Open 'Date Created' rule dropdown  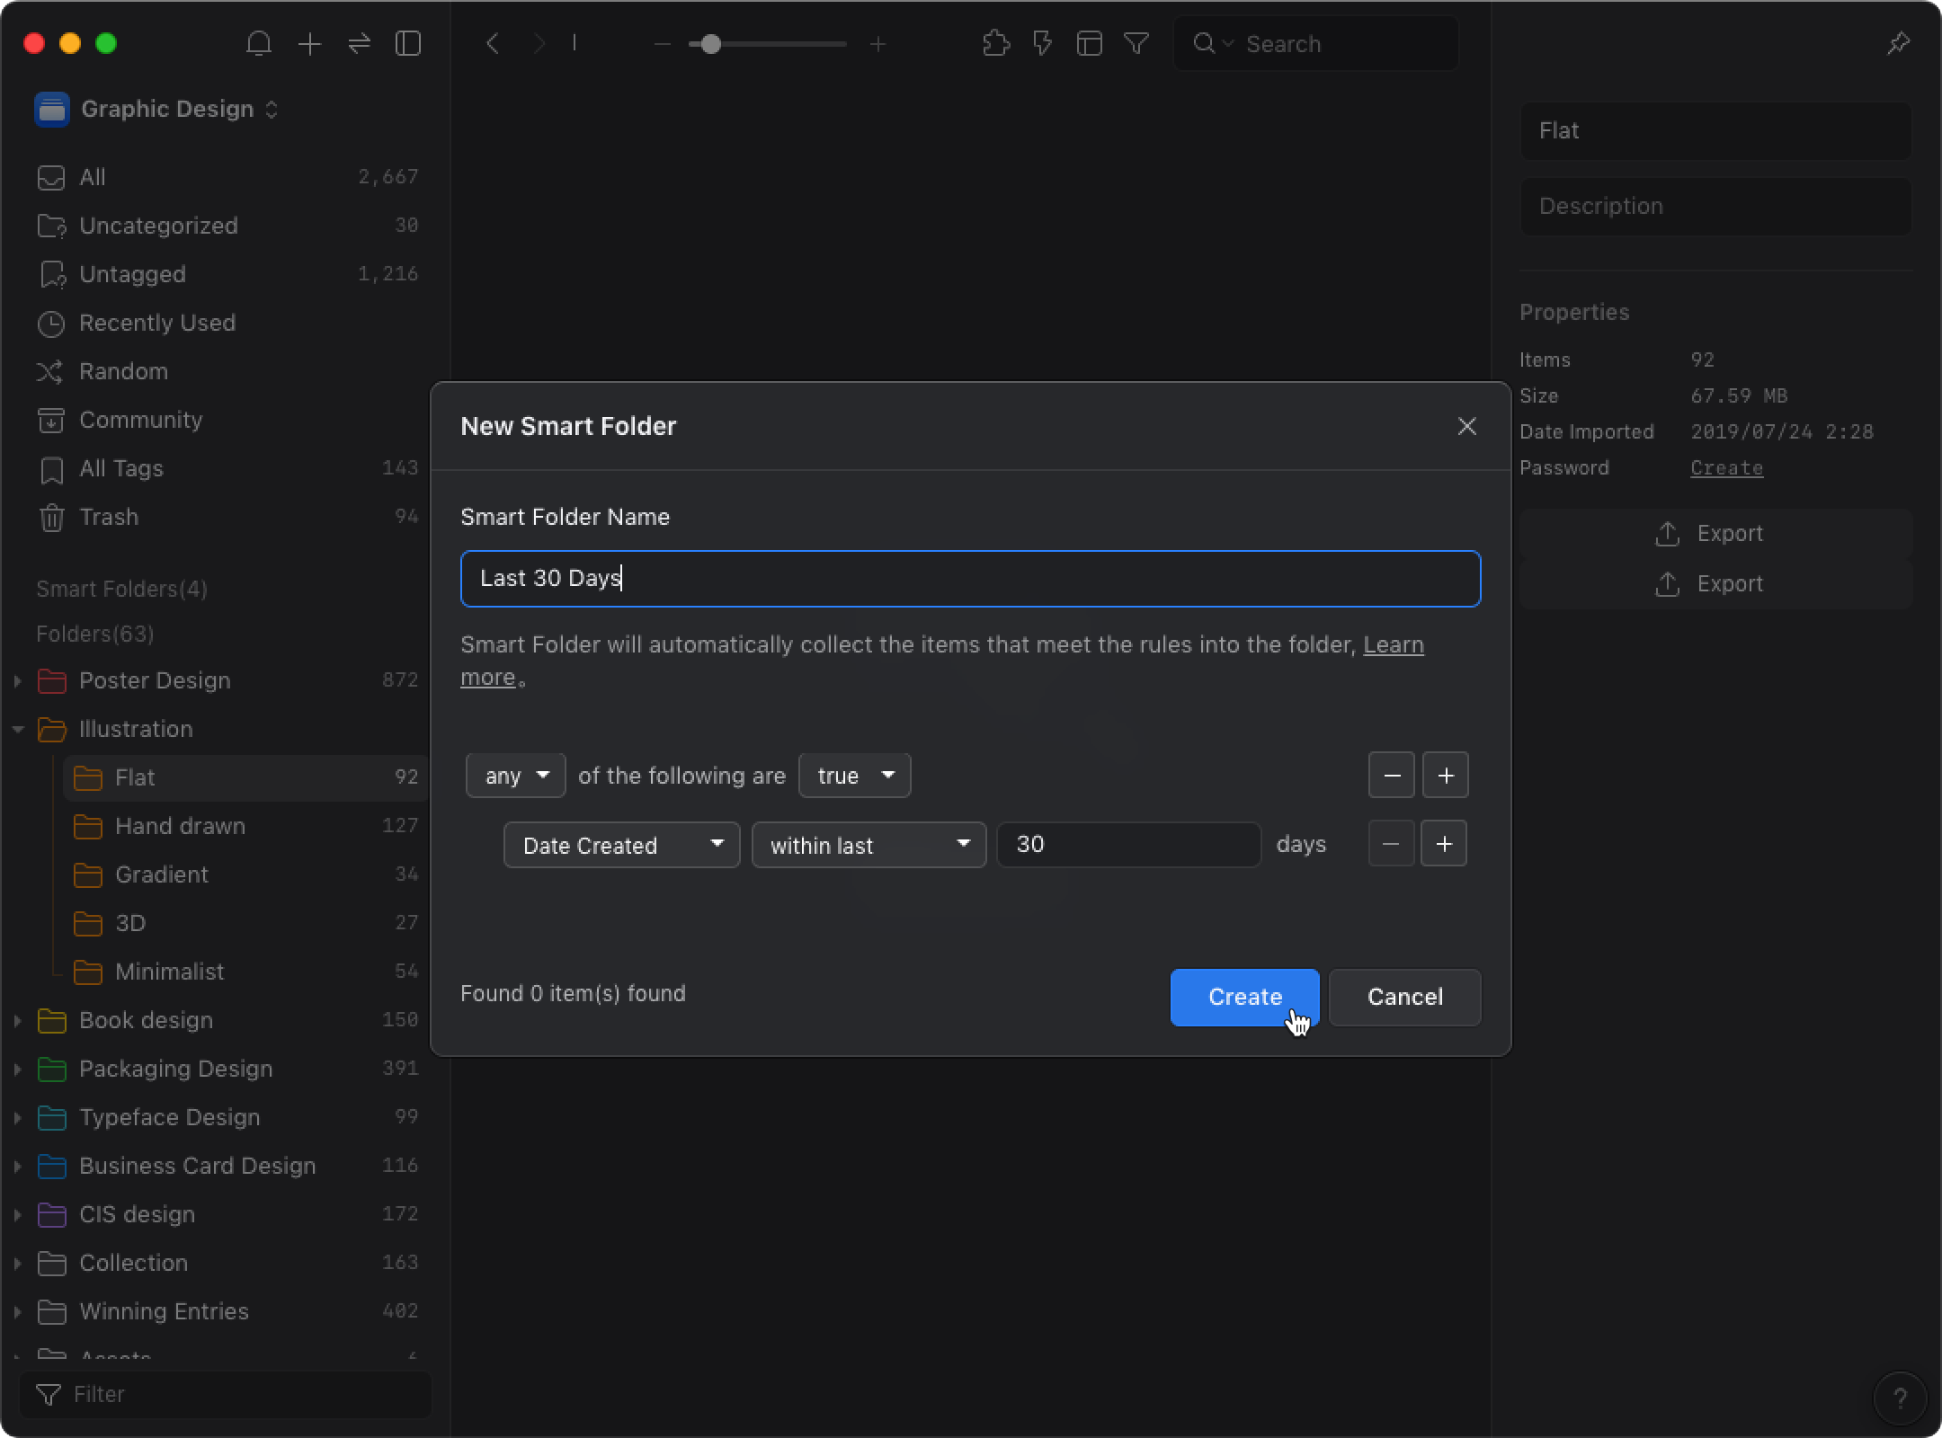point(619,844)
